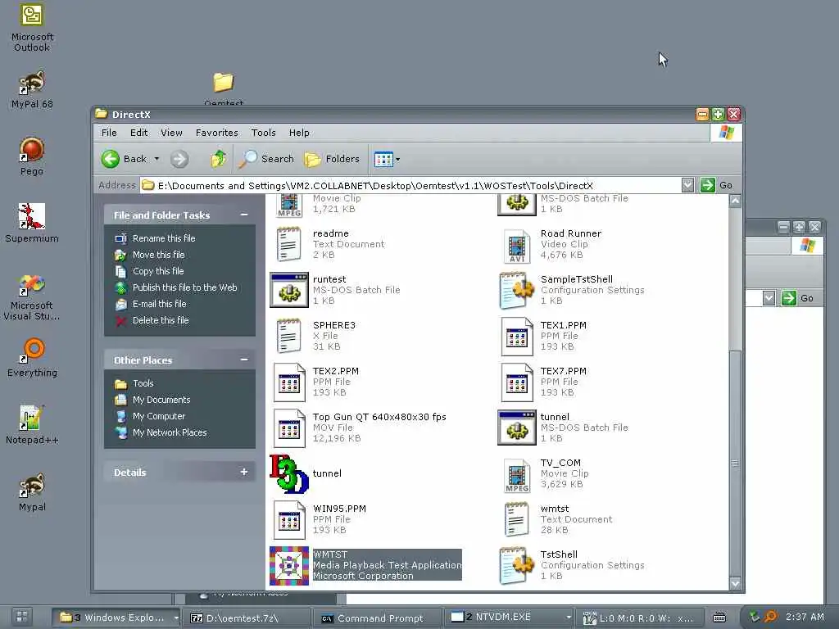Select the TEX1.PPM file

click(544, 336)
